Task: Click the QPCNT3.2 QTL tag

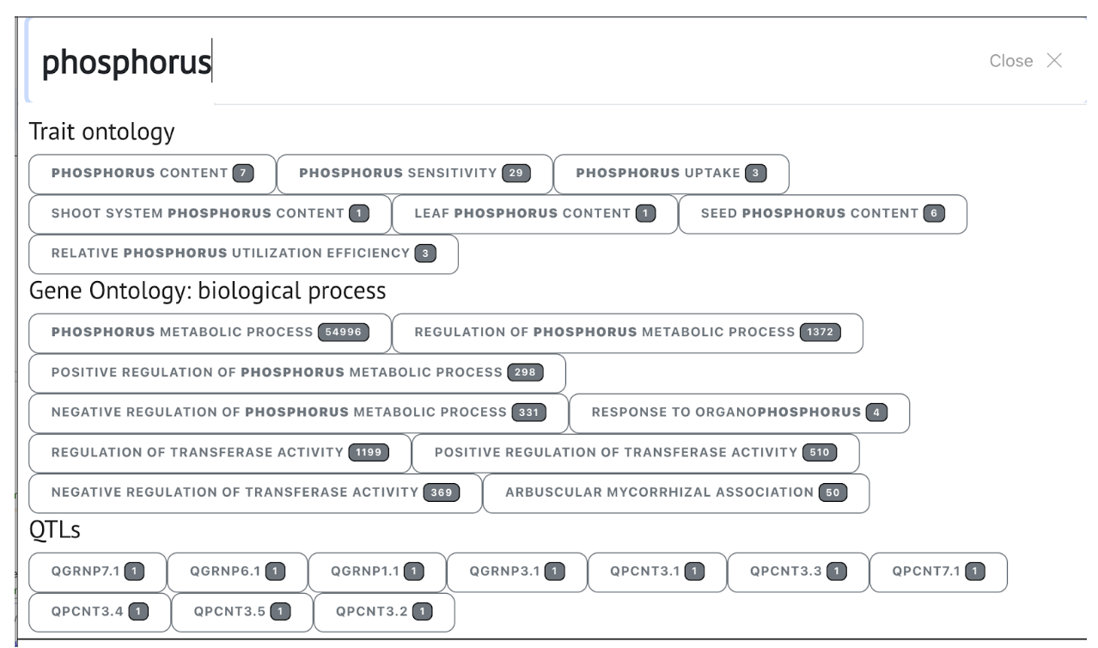Action: (383, 612)
